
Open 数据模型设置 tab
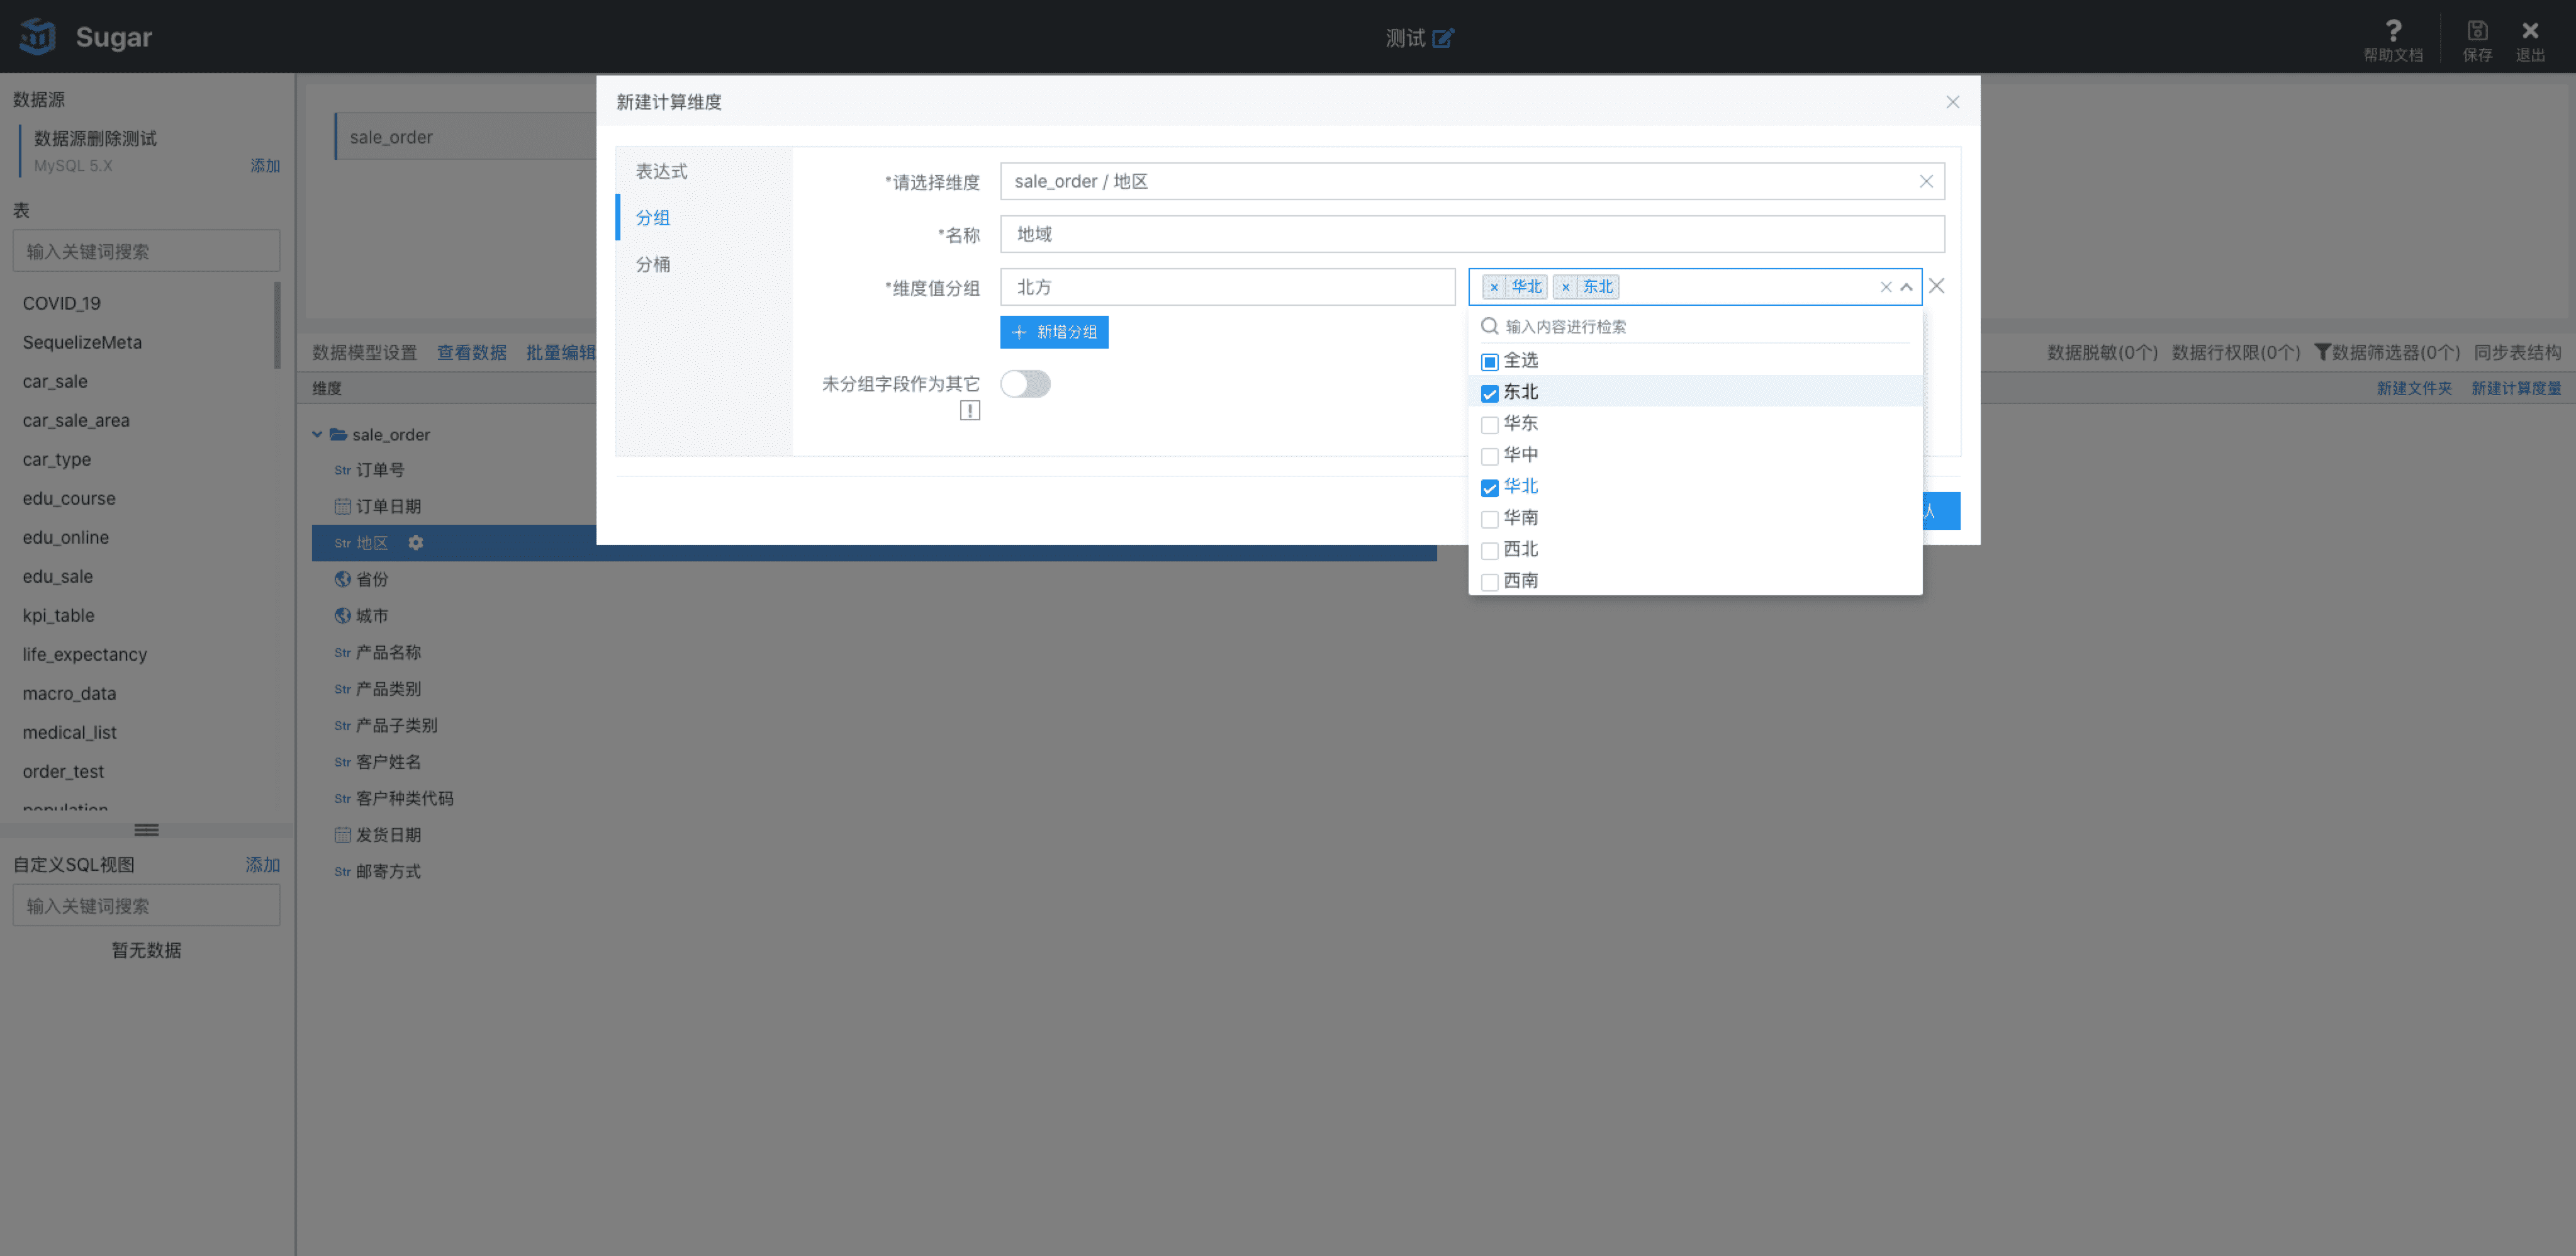coord(364,352)
